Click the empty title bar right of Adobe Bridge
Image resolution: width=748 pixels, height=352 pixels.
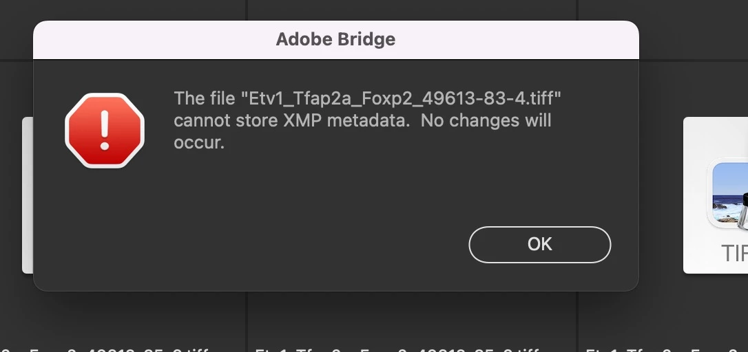click(x=517, y=39)
